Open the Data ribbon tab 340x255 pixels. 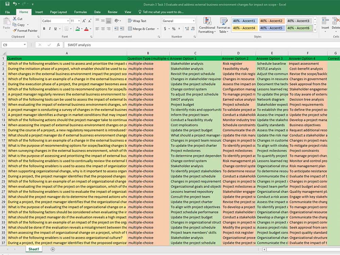(97, 12)
